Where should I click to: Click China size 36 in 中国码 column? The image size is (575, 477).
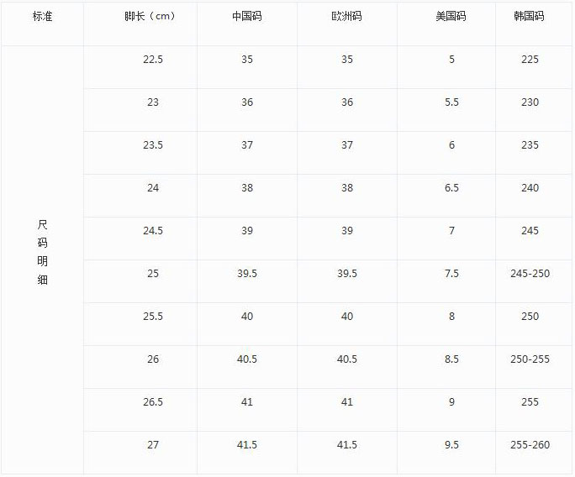coord(247,102)
